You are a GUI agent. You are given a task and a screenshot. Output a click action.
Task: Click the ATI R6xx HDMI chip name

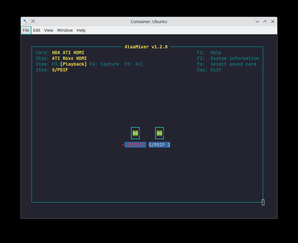pyautogui.click(x=69, y=59)
